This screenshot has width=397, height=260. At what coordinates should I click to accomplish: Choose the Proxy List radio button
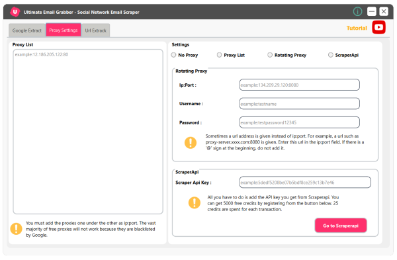[x=231, y=55]
